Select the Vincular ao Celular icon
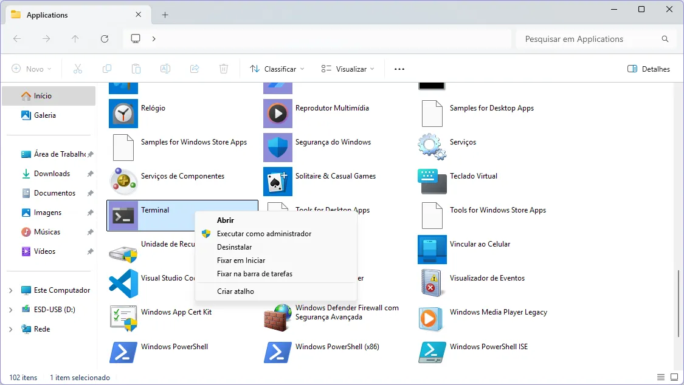 (432, 249)
